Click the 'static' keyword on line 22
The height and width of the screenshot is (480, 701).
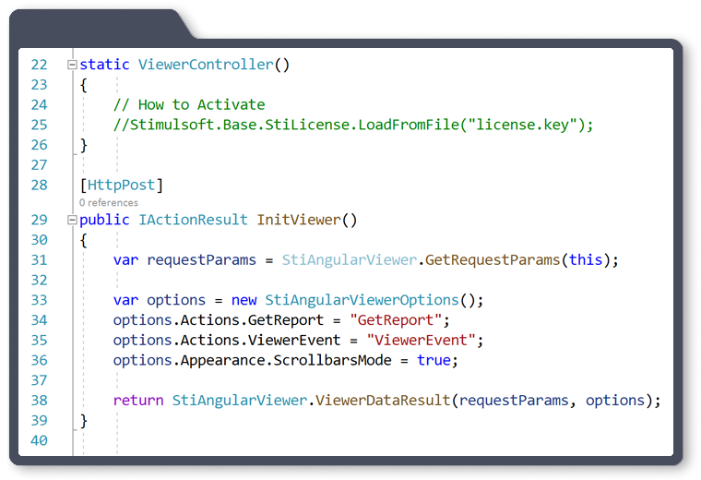[x=104, y=65]
